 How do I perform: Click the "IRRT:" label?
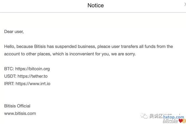[x=9, y=84]
